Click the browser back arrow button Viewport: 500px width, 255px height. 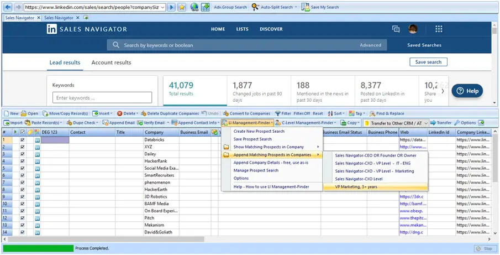(x=8, y=7)
